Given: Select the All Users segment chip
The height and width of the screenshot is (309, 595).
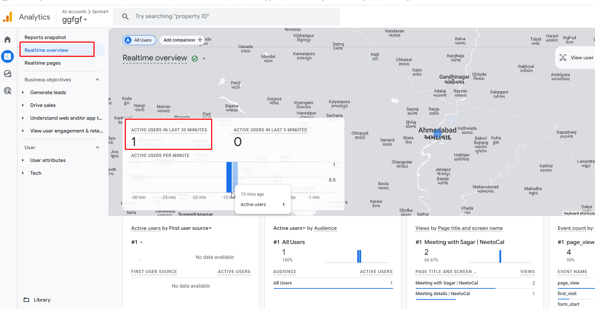Looking at the screenshot, I should point(139,40).
